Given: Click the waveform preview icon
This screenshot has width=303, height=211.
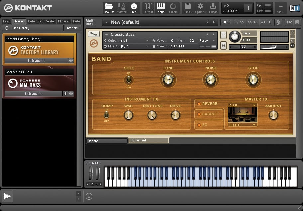Looking at the screenshot, I should click(8, 196).
